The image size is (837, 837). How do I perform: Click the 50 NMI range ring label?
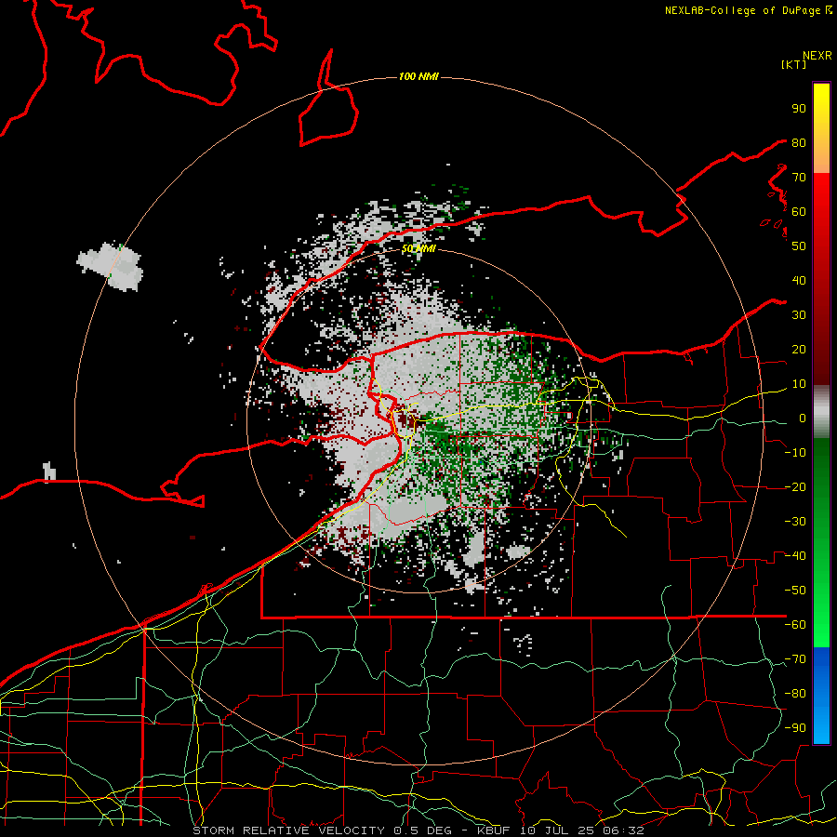pos(418,248)
